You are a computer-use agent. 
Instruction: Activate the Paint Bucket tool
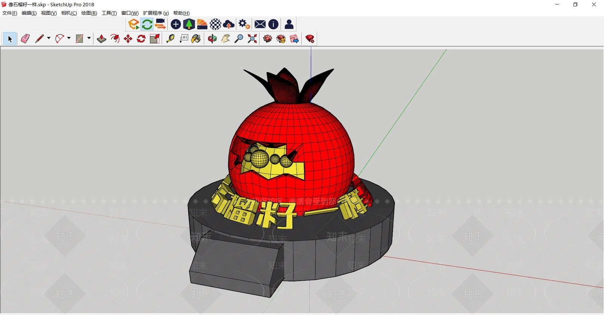pos(196,38)
